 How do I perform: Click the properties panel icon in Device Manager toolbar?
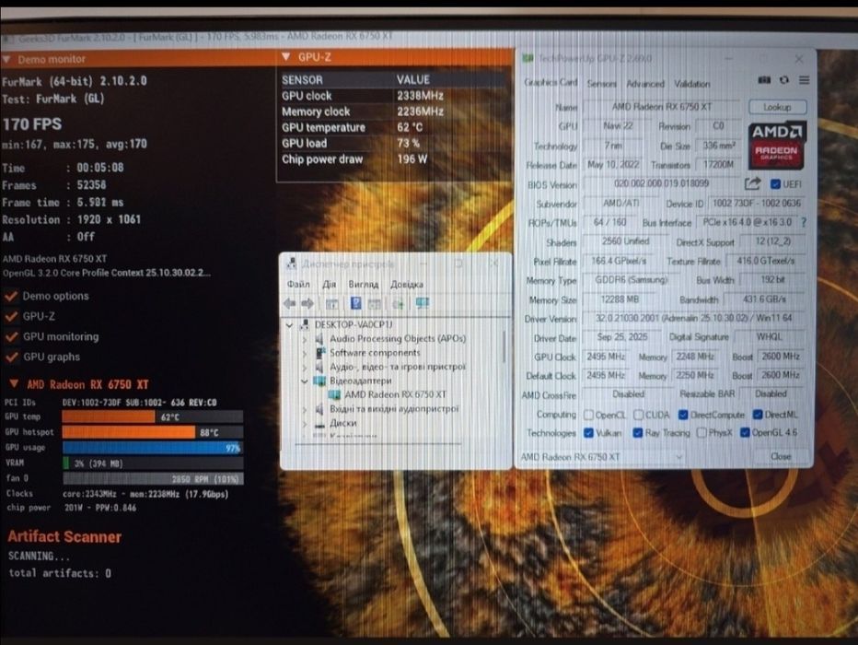click(x=375, y=304)
